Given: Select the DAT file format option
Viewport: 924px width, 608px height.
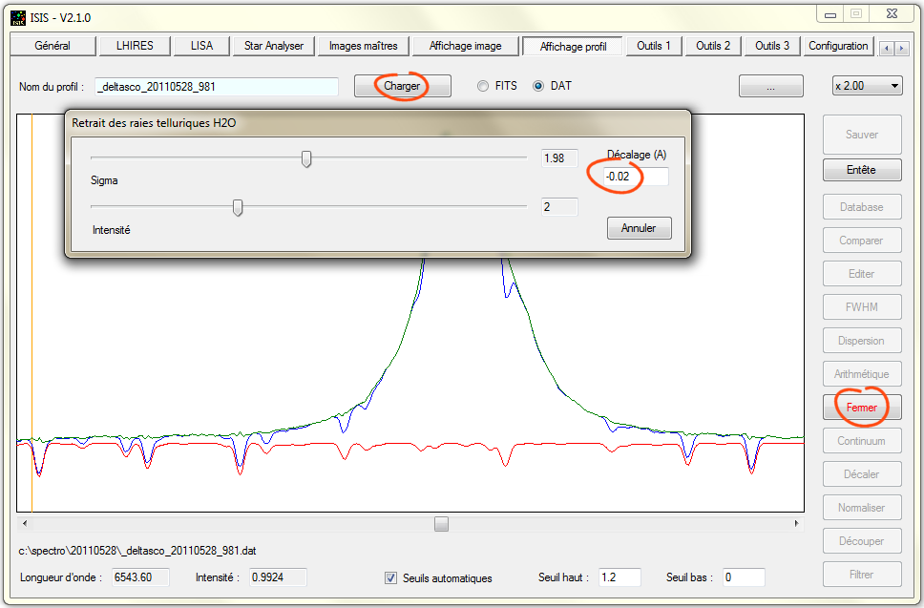Looking at the screenshot, I should point(538,86).
